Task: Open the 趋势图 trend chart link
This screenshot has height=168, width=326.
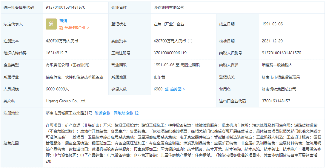Action: [x=177, y=89]
